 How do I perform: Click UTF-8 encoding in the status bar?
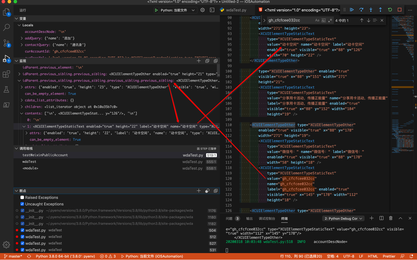coord(348,256)
